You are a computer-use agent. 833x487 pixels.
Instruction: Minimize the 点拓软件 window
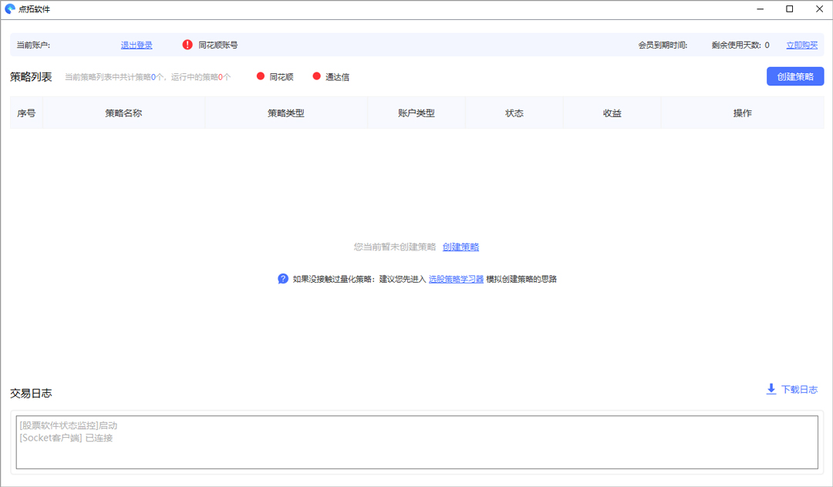761,9
